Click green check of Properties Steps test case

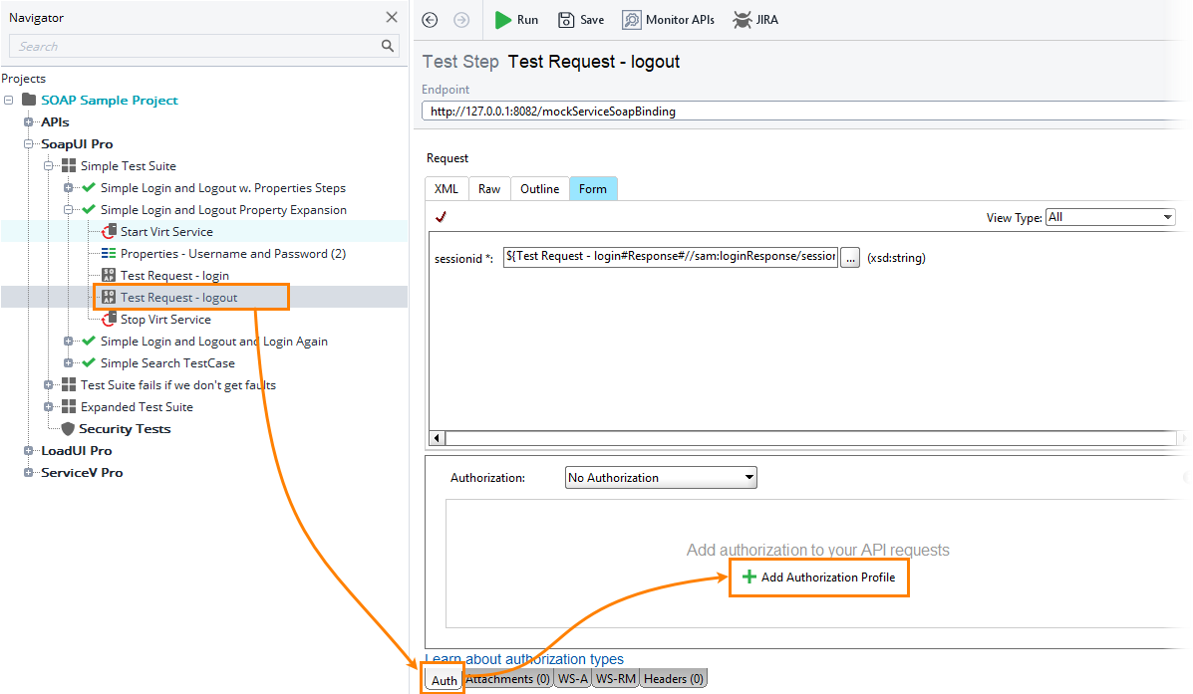point(89,187)
